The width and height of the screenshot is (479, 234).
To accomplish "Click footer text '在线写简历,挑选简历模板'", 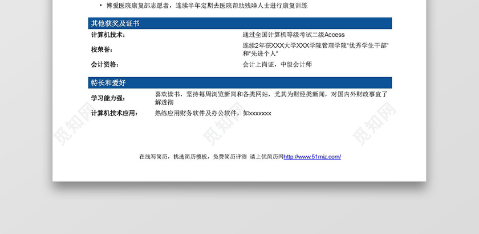I will pyautogui.click(x=174, y=157).
